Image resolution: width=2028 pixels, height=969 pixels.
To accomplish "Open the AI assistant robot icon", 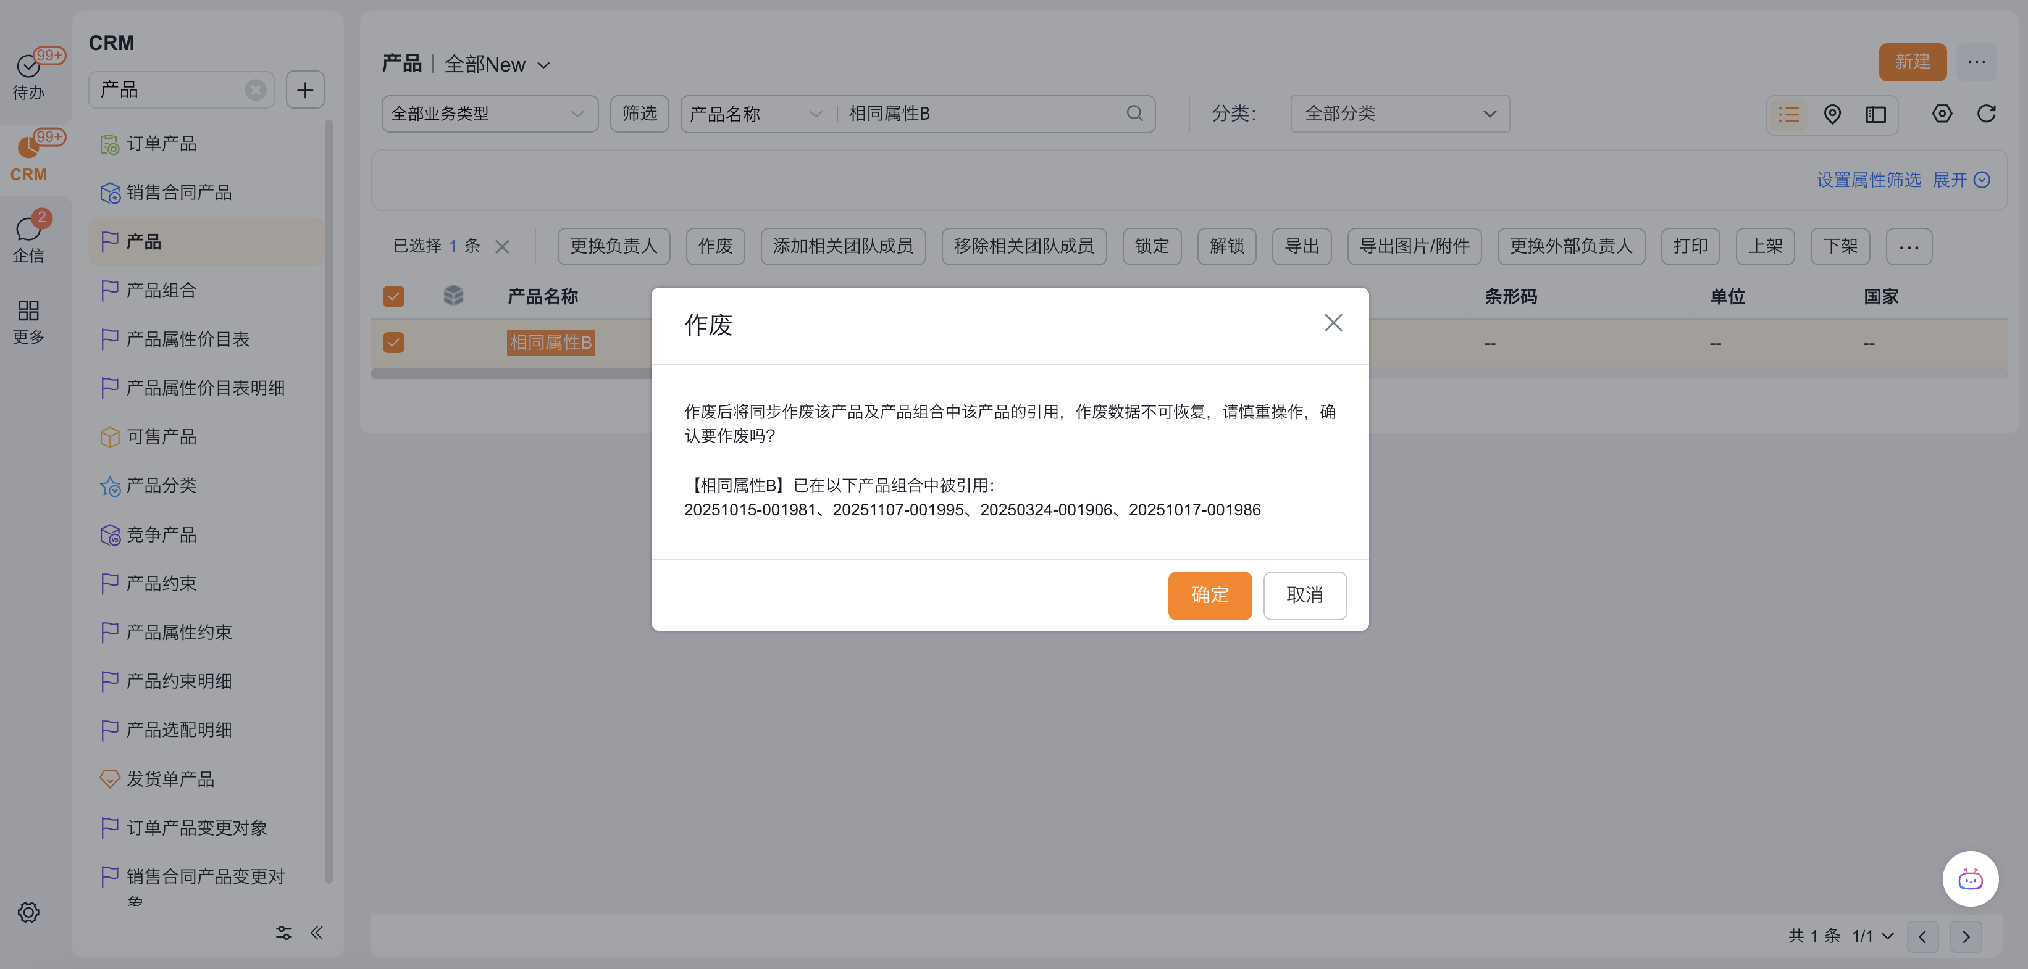I will click(x=1970, y=878).
